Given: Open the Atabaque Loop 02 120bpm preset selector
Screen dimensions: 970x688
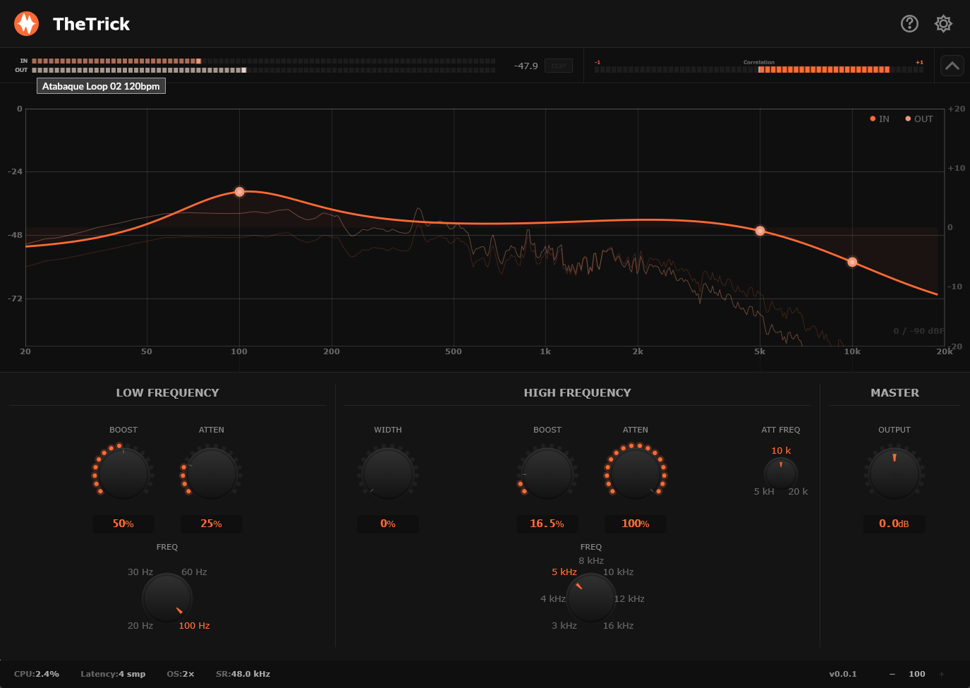Looking at the screenshot, I should (x=100, y=85).
